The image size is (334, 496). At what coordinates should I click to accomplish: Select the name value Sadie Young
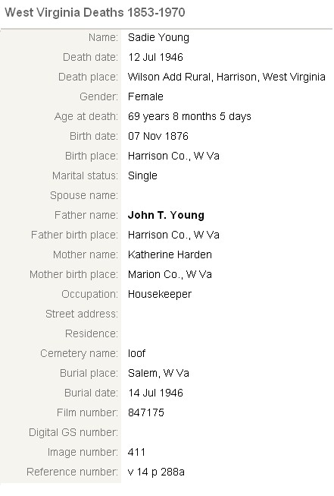coord(158,37)
